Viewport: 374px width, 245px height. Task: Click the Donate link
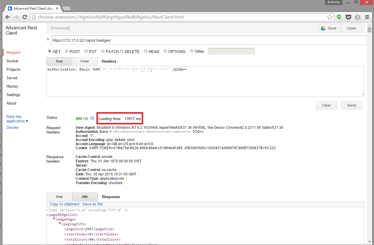click(13, 128)
